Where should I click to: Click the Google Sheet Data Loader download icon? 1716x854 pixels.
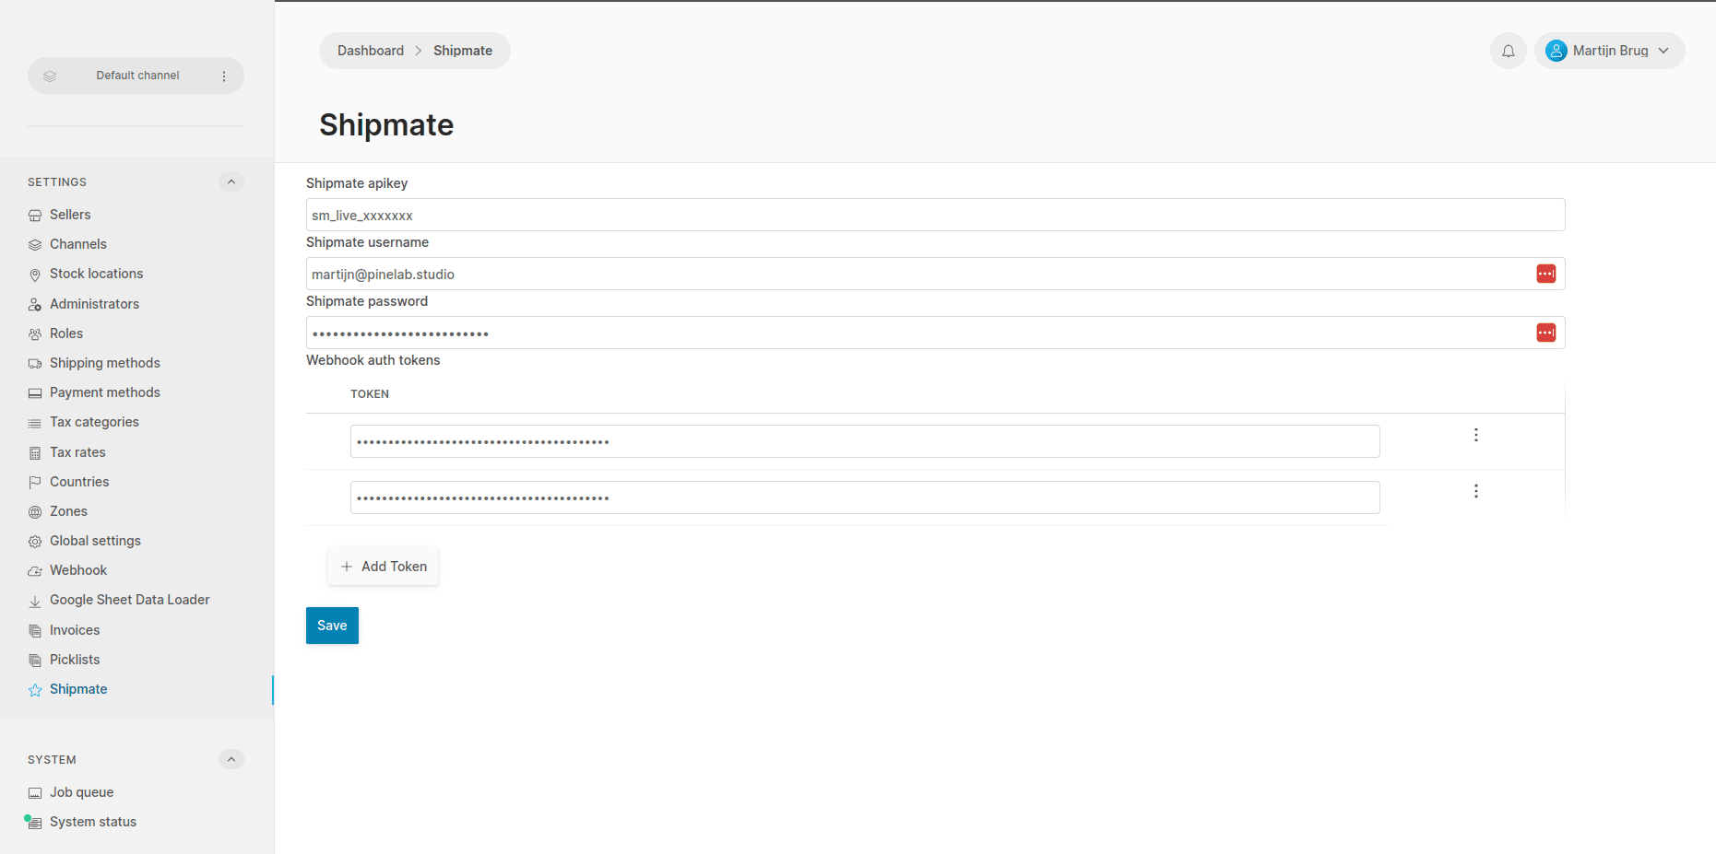point(35,601)
